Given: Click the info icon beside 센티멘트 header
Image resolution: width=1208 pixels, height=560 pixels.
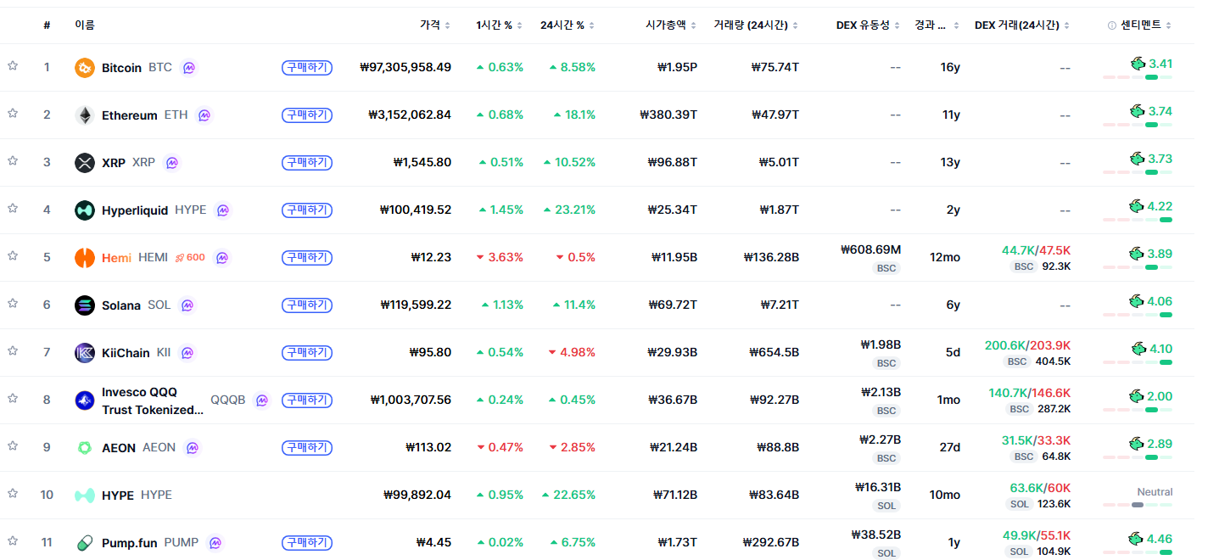Looking at the screenshot, I should click(1112, 25).
